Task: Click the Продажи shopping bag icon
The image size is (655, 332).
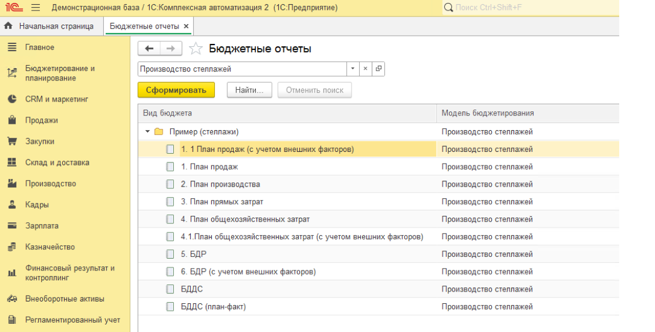Action: pos(12,120)
